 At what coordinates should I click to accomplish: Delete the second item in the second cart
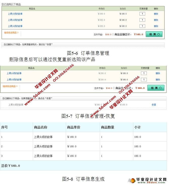[158, 80]
